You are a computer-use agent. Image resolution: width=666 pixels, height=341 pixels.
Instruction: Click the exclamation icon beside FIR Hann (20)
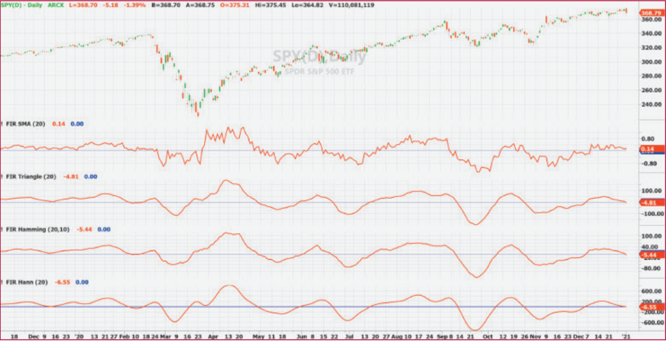pyautogui.click(x=2, y=282)
